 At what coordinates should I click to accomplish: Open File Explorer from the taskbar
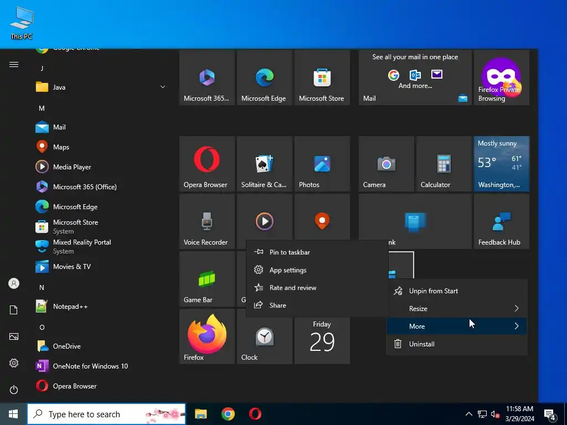coord(200,414)
